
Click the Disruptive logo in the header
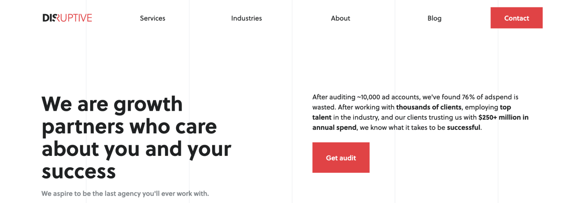coord(67,18)
